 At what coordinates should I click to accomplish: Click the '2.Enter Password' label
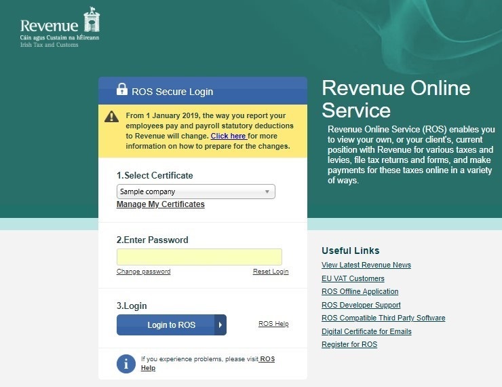[153, 240]
